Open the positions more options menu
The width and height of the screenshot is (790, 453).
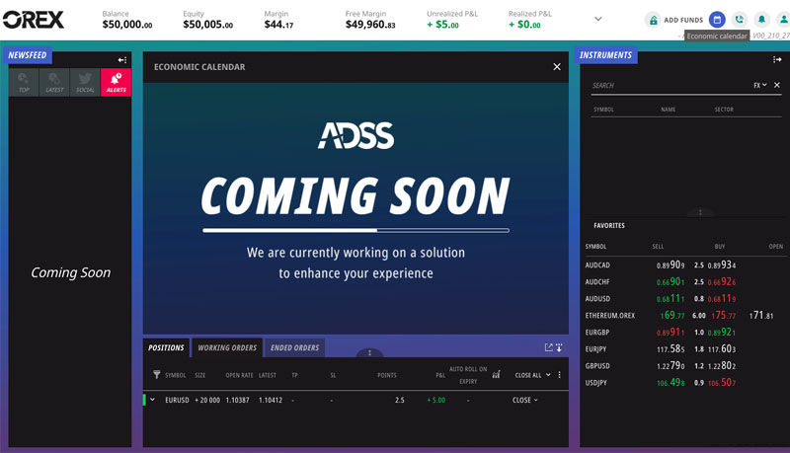click(559, 375)
